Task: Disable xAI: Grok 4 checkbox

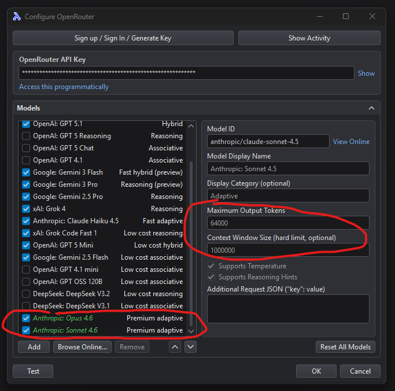Action: click(x=26, y=209)
